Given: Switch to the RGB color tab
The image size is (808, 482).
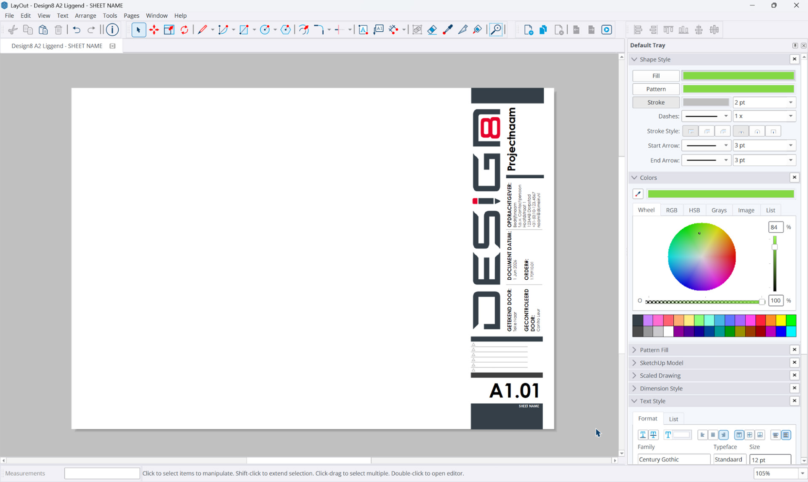Looking at the screenshot, I should (x=672, y=210).
